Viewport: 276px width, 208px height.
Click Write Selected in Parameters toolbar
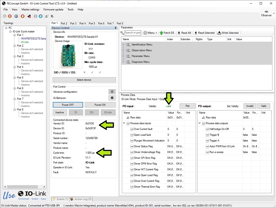click(x=228, y=33)
